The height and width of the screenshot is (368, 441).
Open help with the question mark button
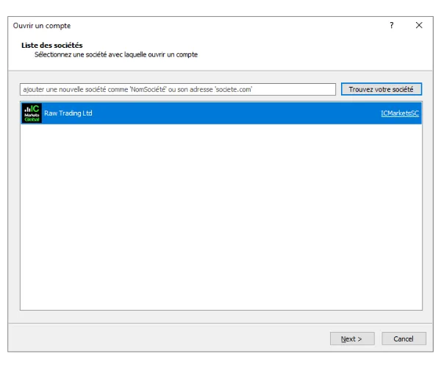pyautogui.click(x=391, y=25)
